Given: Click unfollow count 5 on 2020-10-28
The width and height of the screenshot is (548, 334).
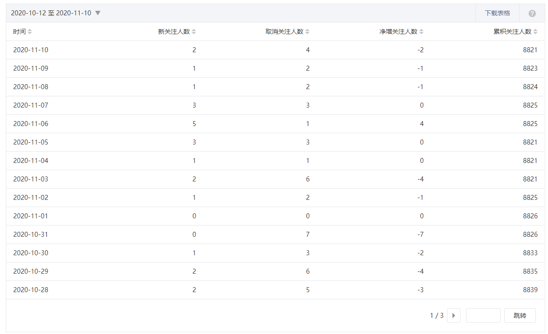Looking at the screenshot, I should [x=308, y=290].
